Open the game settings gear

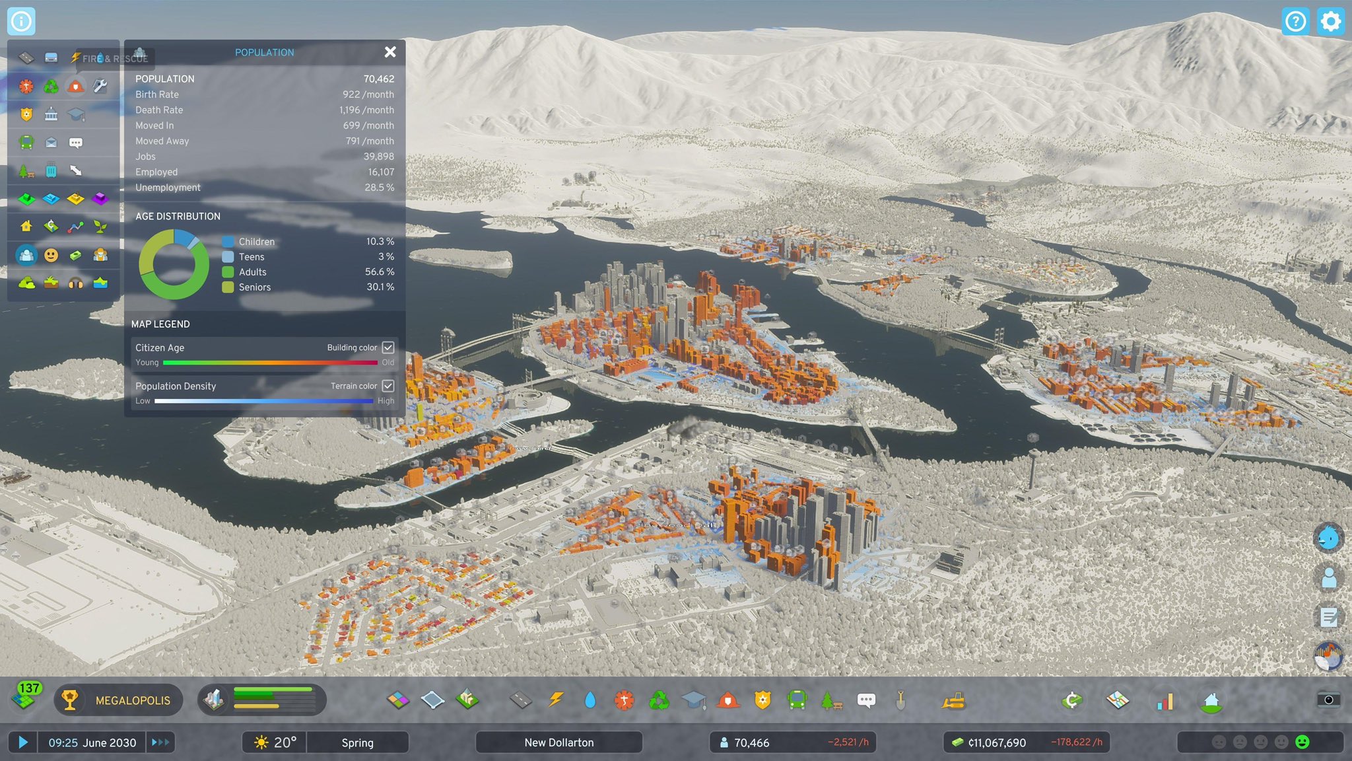1331,21
